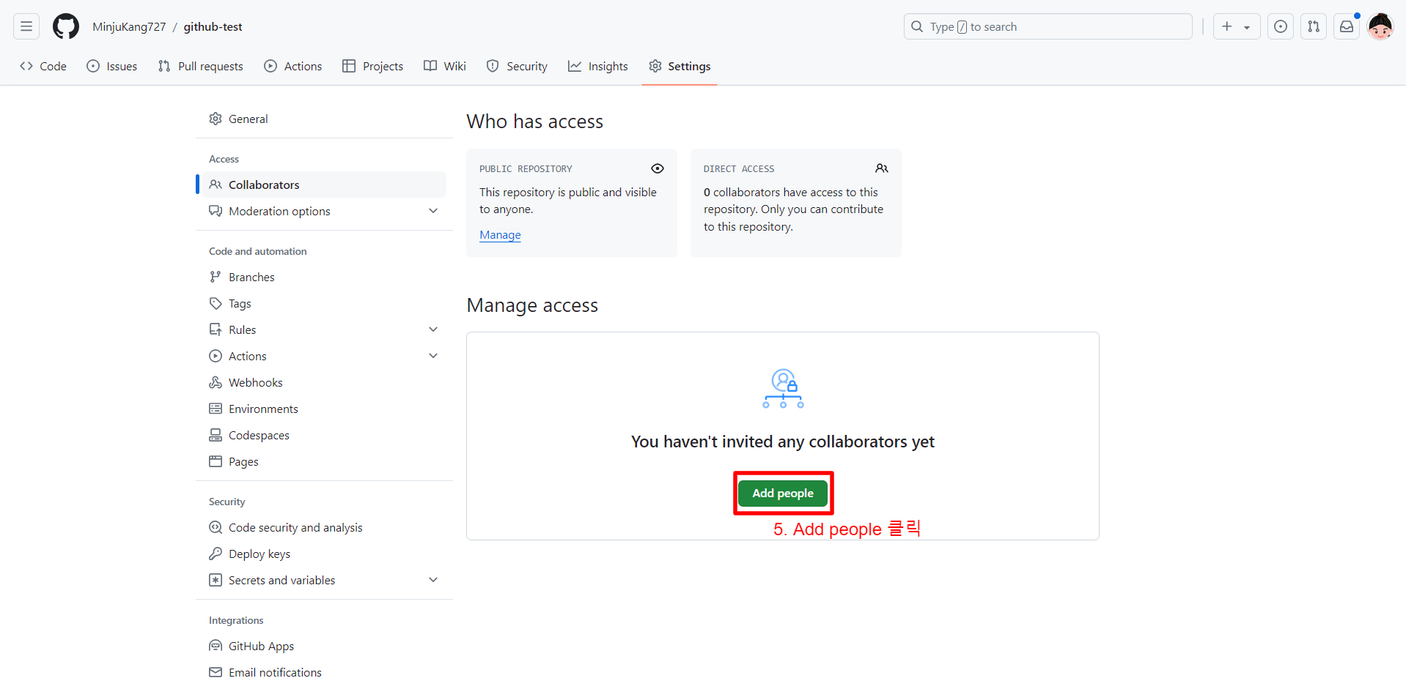Open the hamburger navigation menu
1406x689 pixels.
(x=26, y=27)
